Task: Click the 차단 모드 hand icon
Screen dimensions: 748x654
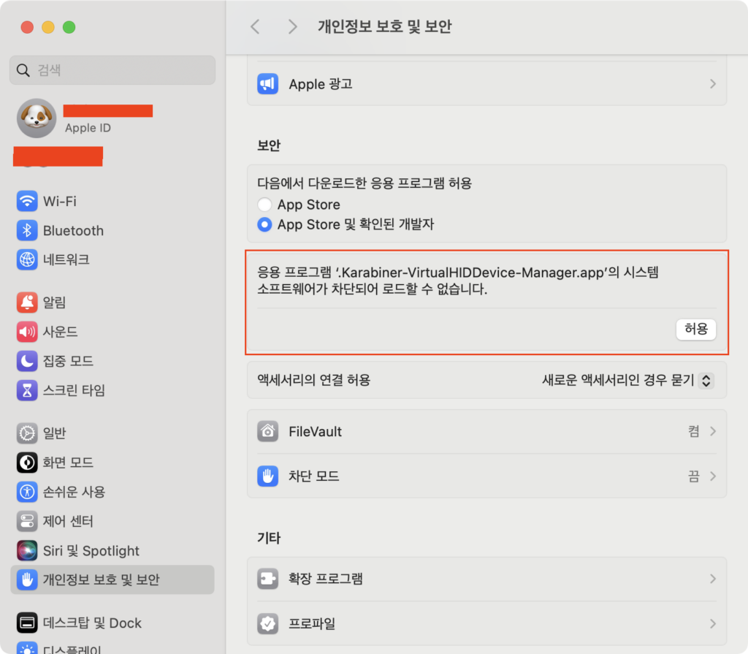Action: 267,476
